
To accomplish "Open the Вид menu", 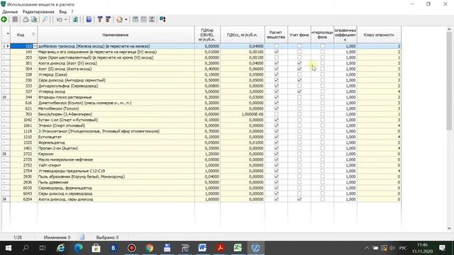I will [63, 12].
